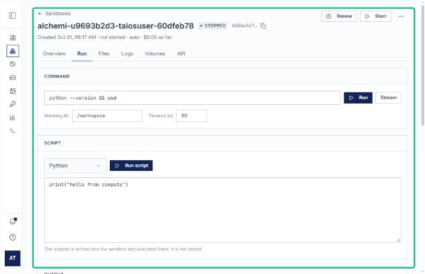The image size is (425, 274).
Task: Expand the Python language dropdown
Action: (x=76, y=166)
